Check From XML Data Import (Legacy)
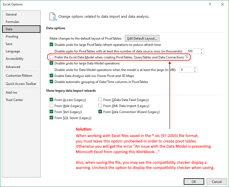229x187 pixels. (x=100, y=106)
